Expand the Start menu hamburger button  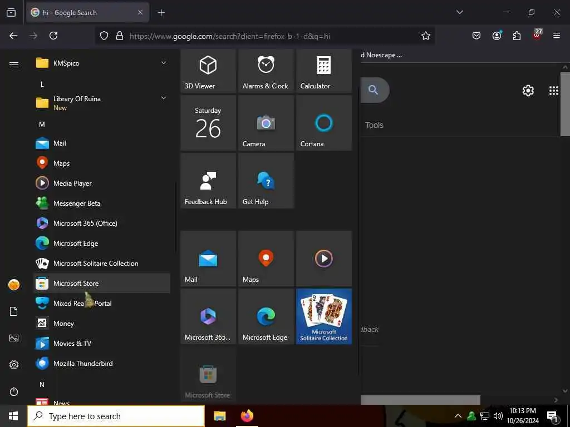coord(14,64)
